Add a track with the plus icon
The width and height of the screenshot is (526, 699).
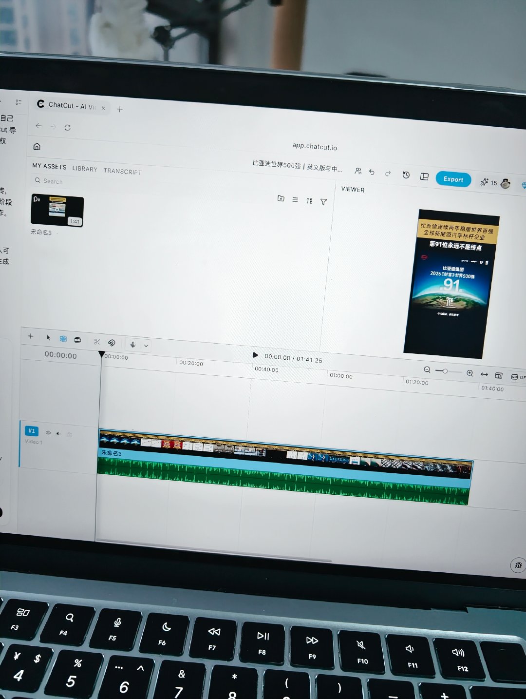click(x=31, y=336)
